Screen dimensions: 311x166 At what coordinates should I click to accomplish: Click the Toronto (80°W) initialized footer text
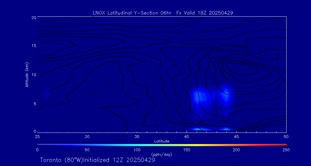click(x=98, y=160)
